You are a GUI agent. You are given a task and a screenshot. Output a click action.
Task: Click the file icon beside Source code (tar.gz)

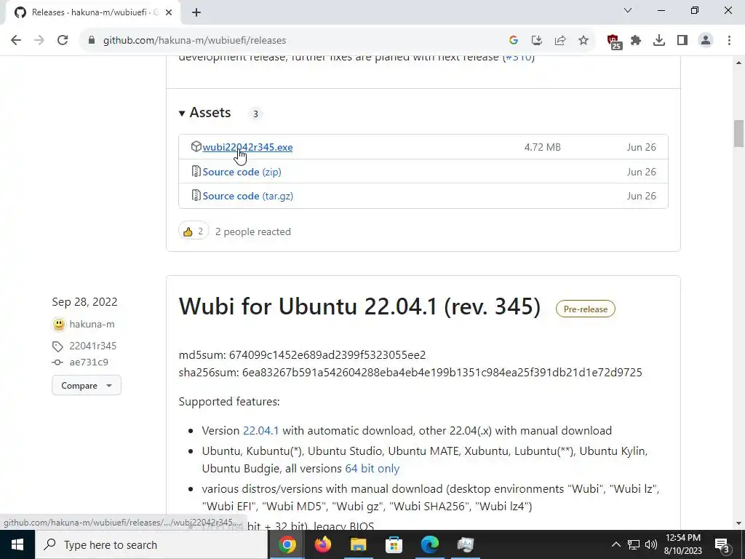pos(196,195)
